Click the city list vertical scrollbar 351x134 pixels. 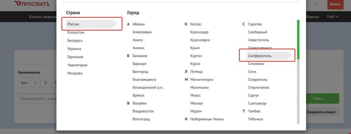(x=298, y=72)
